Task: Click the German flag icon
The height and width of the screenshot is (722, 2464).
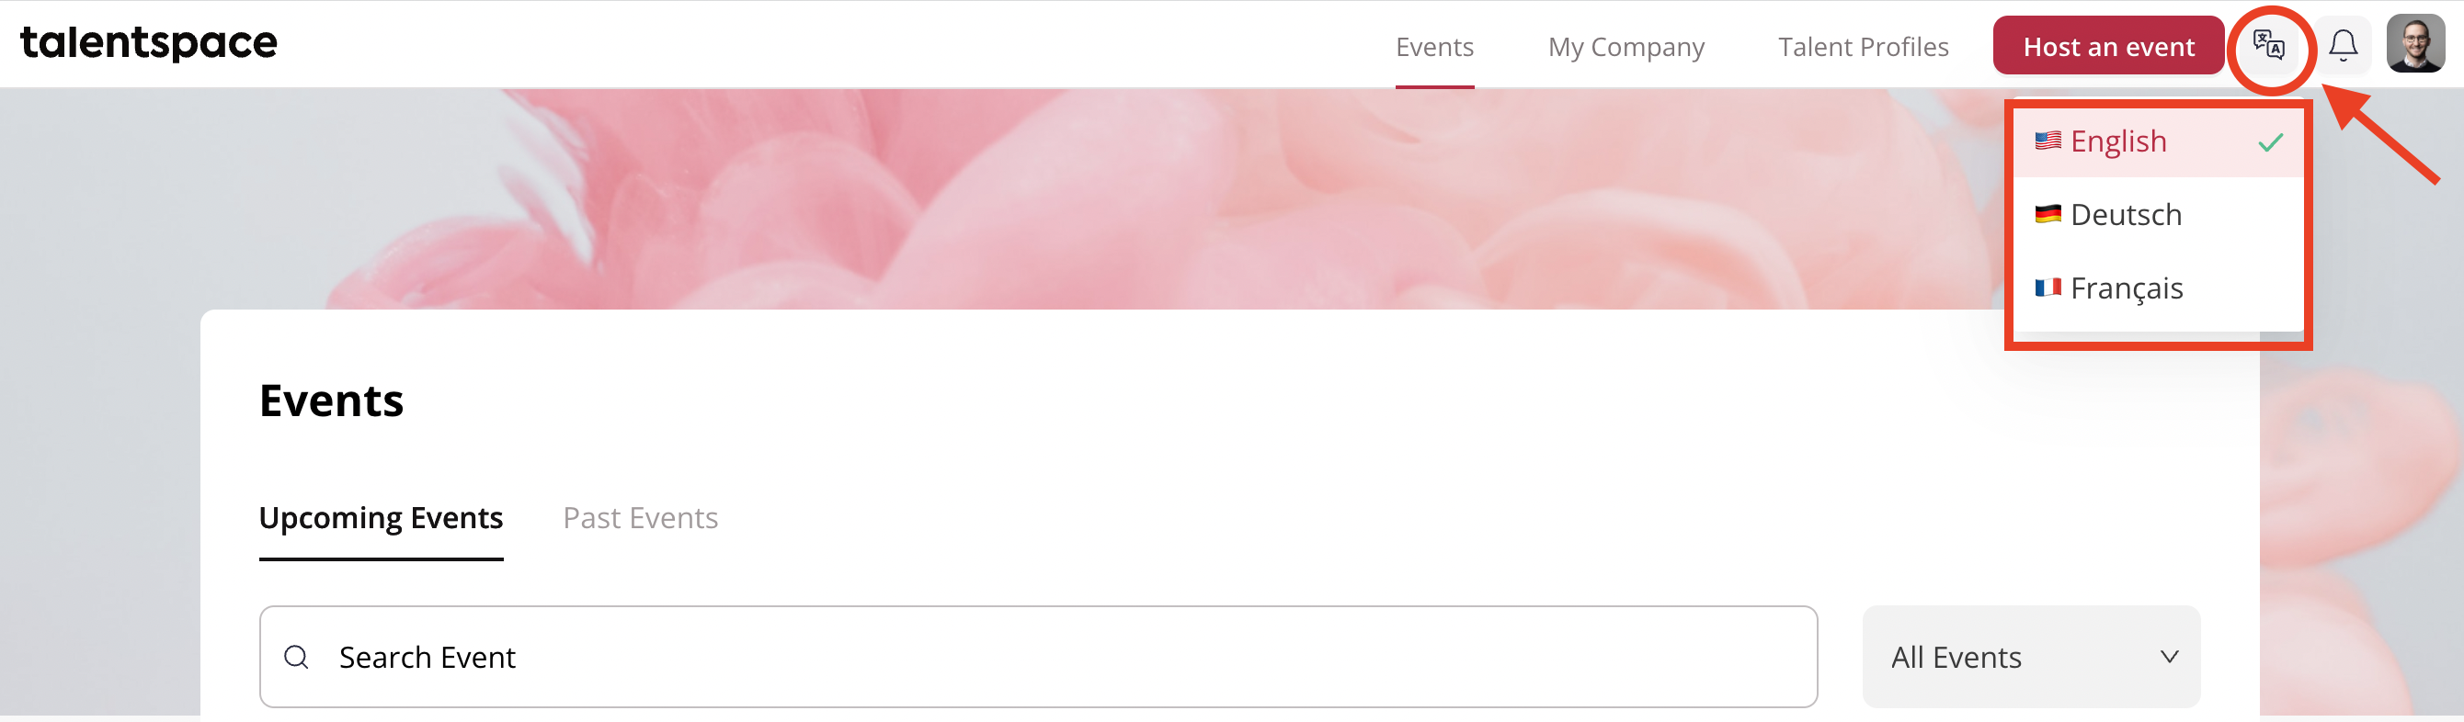Action: (x=2047, y=214)
